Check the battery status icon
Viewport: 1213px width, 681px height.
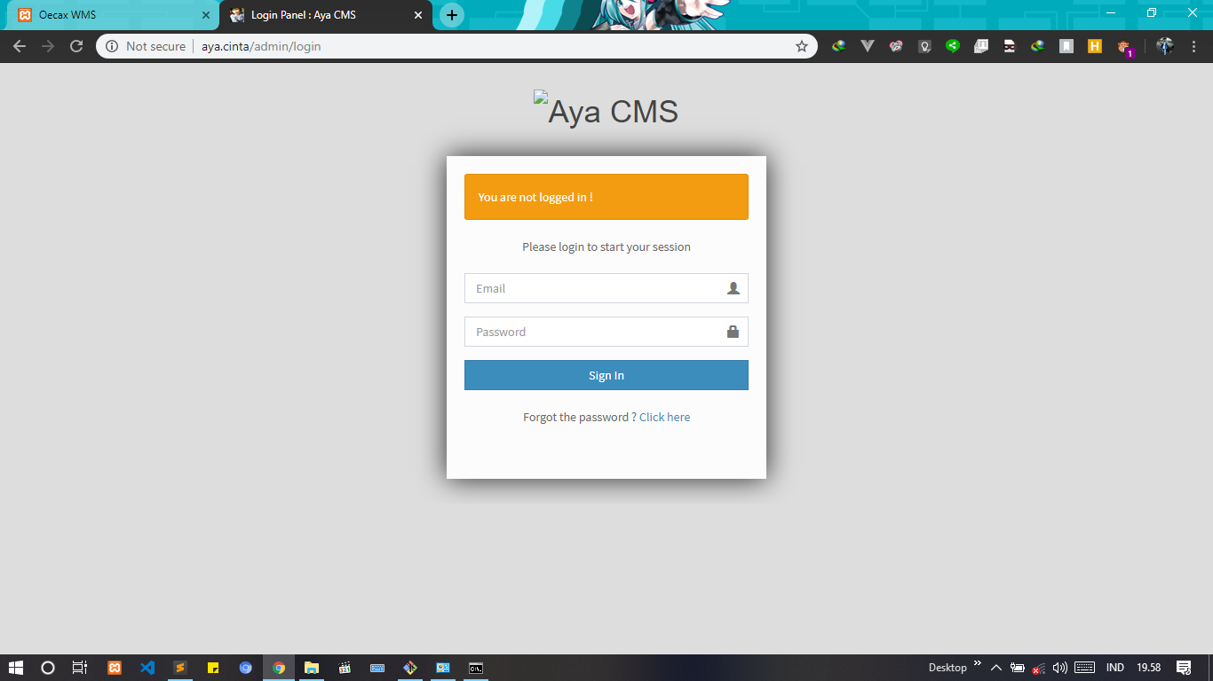point(1018,668)
